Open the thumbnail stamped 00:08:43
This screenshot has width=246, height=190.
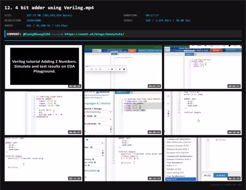point(123,113)
